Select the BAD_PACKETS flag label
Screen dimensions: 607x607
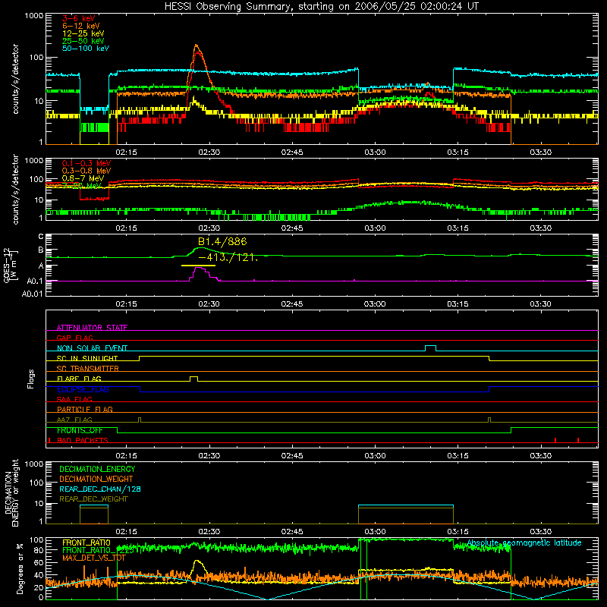click(x=83, y=440)
